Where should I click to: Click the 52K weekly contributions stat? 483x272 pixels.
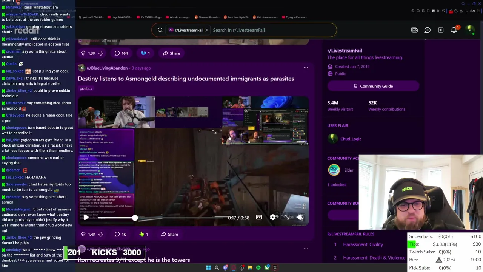coord(387,105)
